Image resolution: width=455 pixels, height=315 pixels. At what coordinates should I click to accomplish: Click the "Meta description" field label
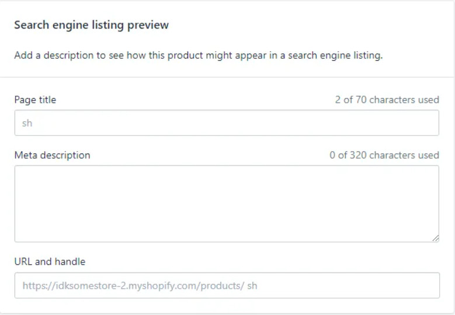point(52,155)
